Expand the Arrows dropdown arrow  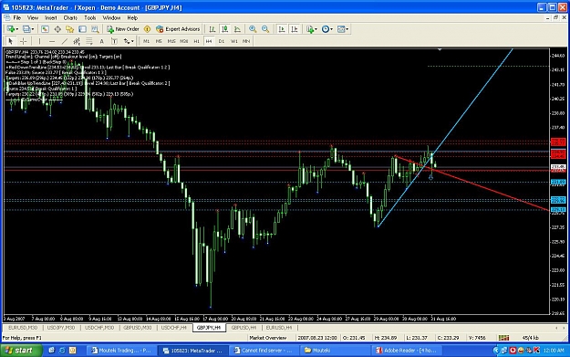click(x=132, y=41)
